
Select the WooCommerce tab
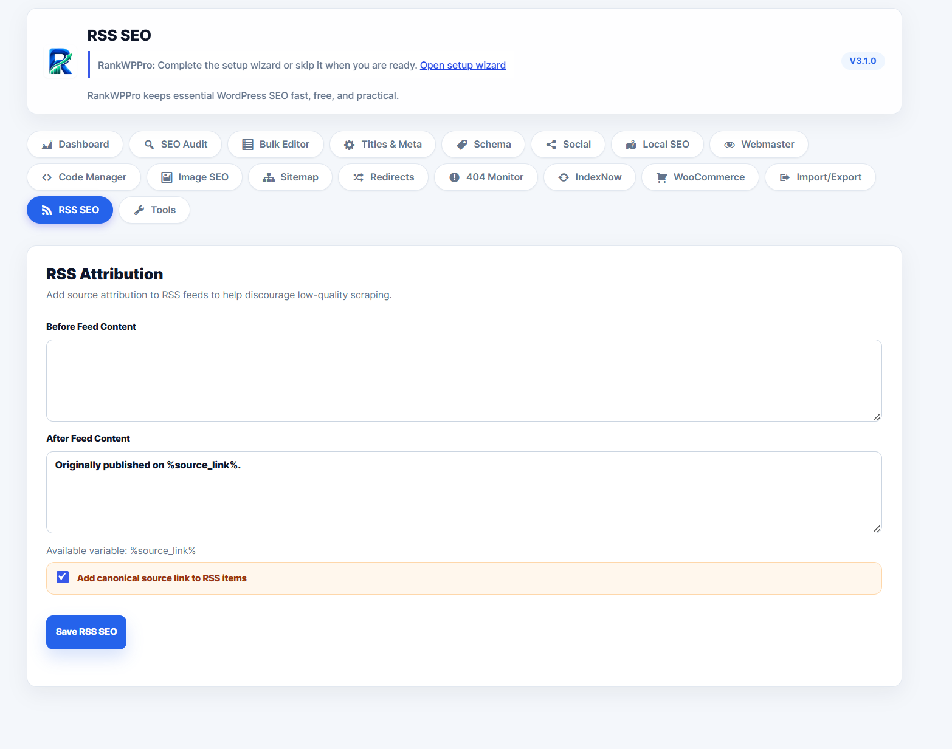(700, 177)
